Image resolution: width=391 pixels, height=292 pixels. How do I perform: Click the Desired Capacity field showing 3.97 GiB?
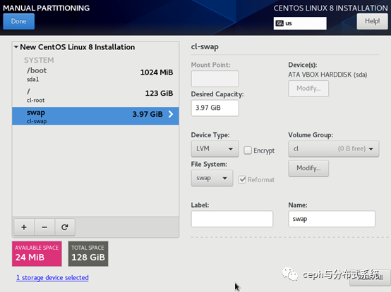pyautogui.click(x=215, y=108)
